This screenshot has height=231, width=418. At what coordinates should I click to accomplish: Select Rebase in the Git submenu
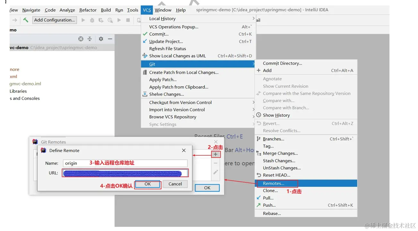click(306, 213)
